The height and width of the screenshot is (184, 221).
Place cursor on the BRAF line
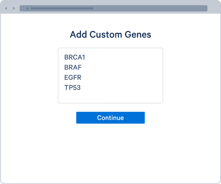pos(73,67)
